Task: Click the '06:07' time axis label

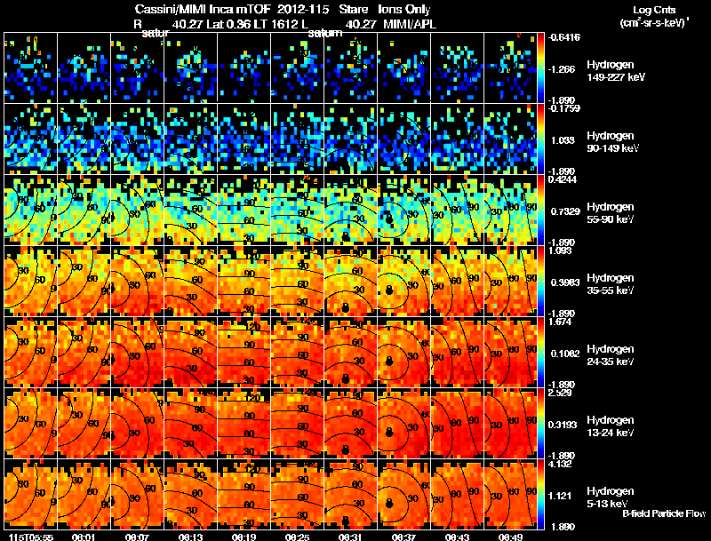Action: [138, 537]
